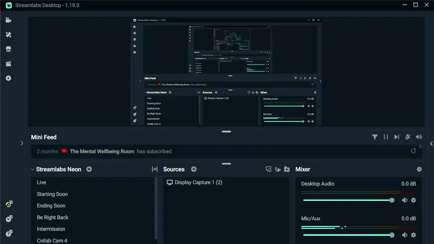The height and width of the screenshot is (244, 434).
Task: Open scene transitions icon beside Sources
Action: tap(154, 169)
